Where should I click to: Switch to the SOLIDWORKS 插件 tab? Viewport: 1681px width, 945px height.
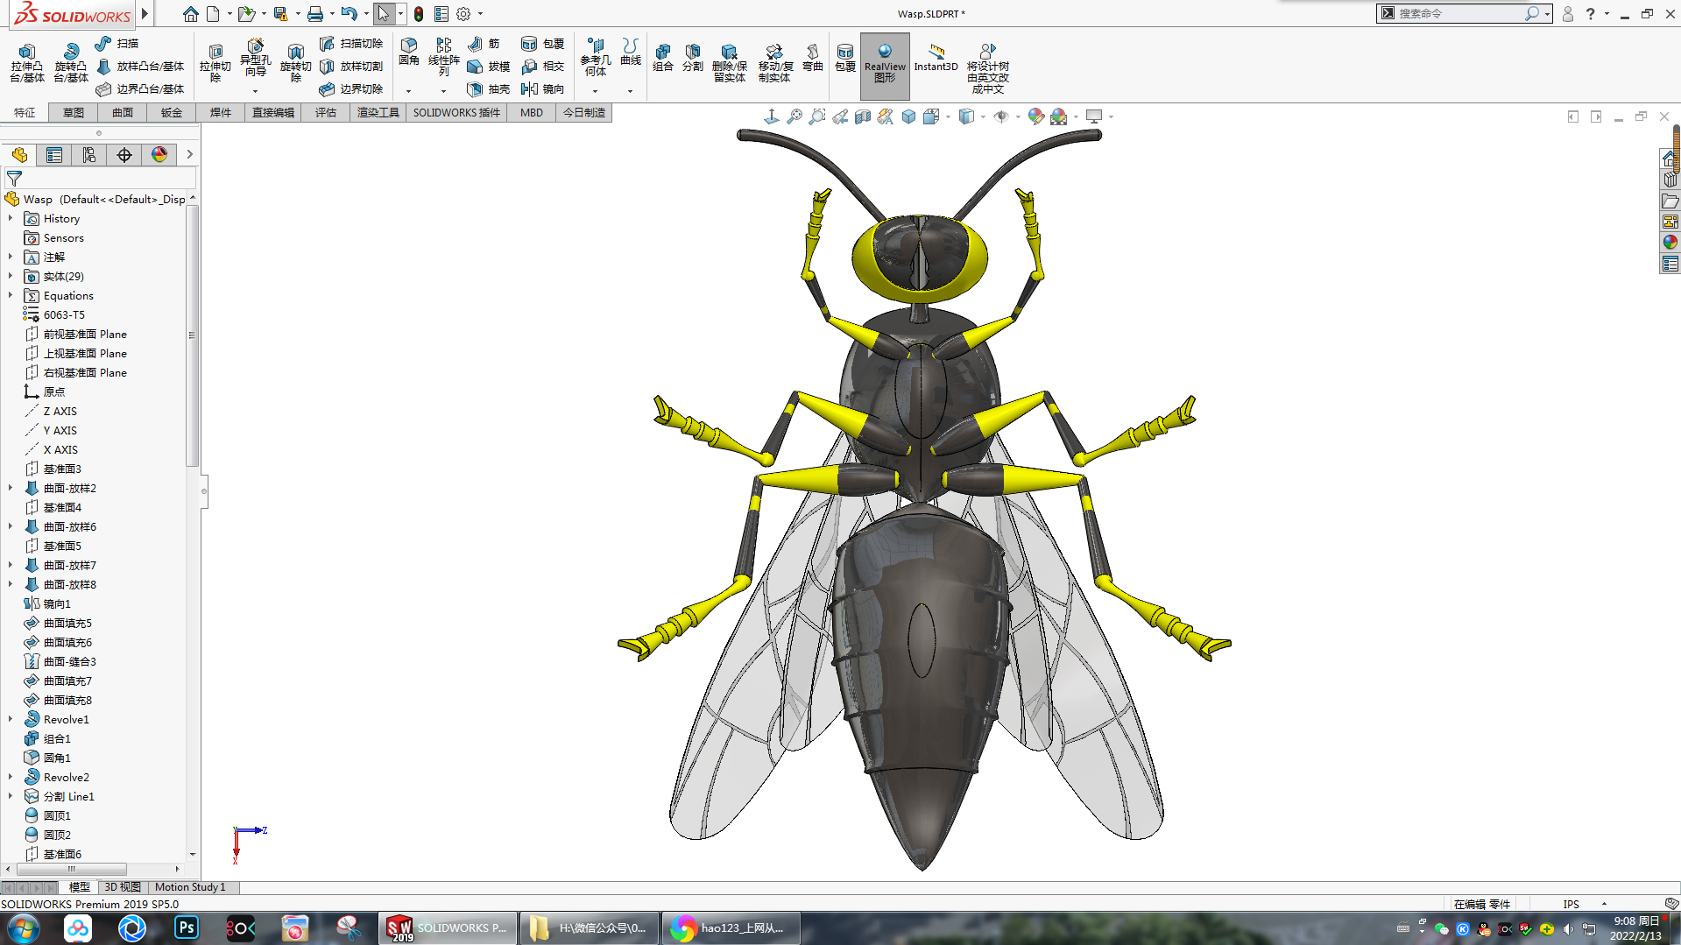[x=456, y=113]
